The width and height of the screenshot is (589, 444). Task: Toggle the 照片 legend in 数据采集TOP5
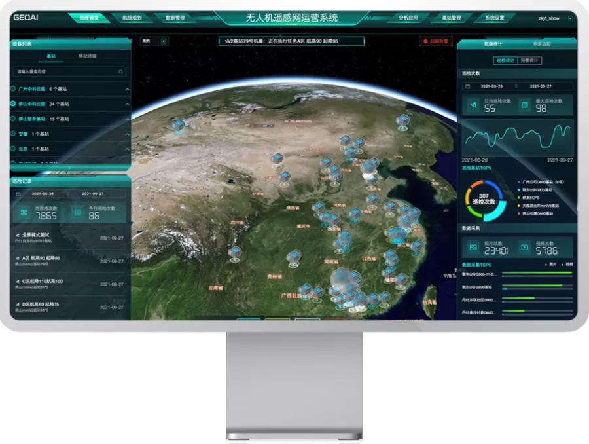click(x=550, y=265)
